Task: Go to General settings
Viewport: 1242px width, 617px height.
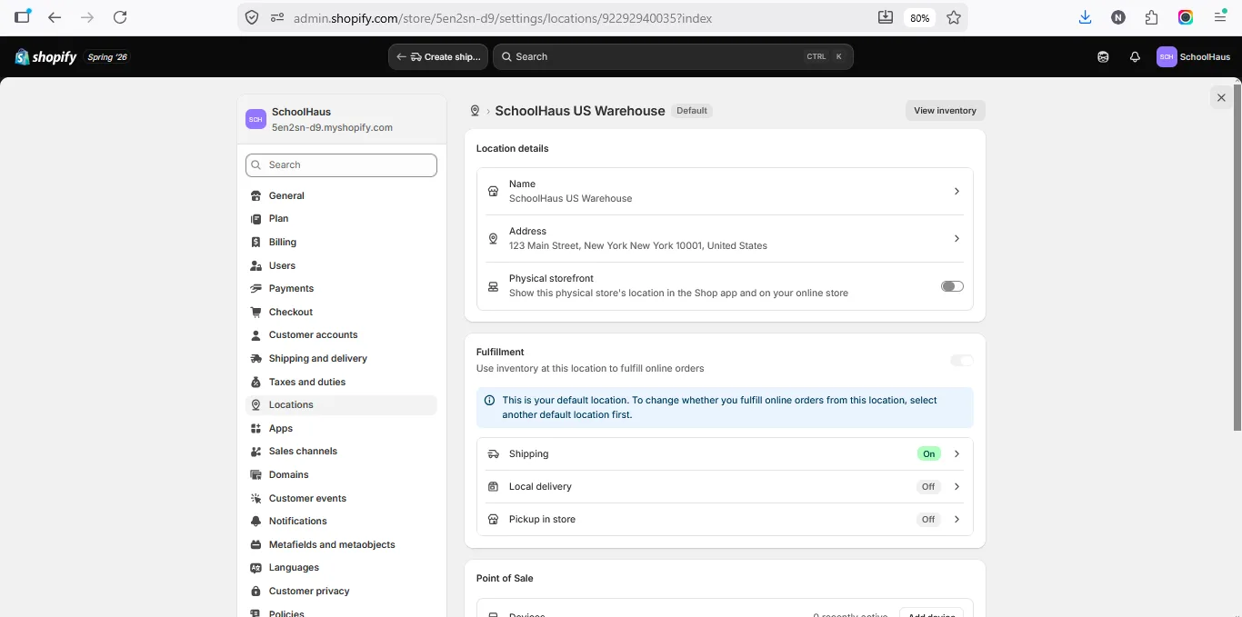Action: (341, 195)
